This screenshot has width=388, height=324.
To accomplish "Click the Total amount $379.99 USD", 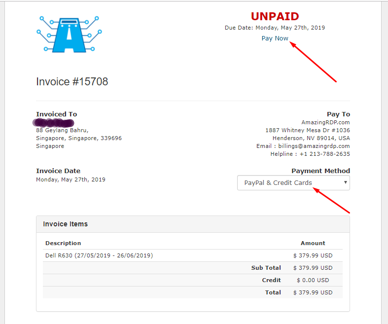I will (x=313, y=292).
